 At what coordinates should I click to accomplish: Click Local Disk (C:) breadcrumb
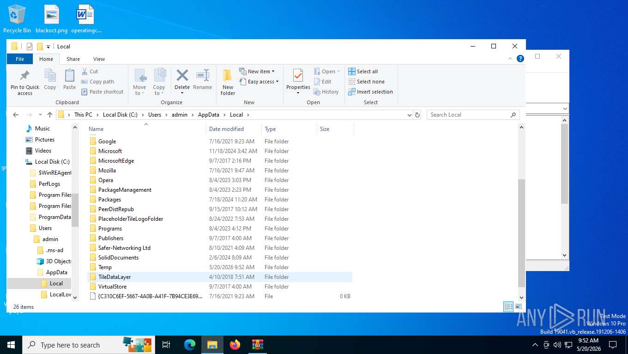[x=120, y=115]
